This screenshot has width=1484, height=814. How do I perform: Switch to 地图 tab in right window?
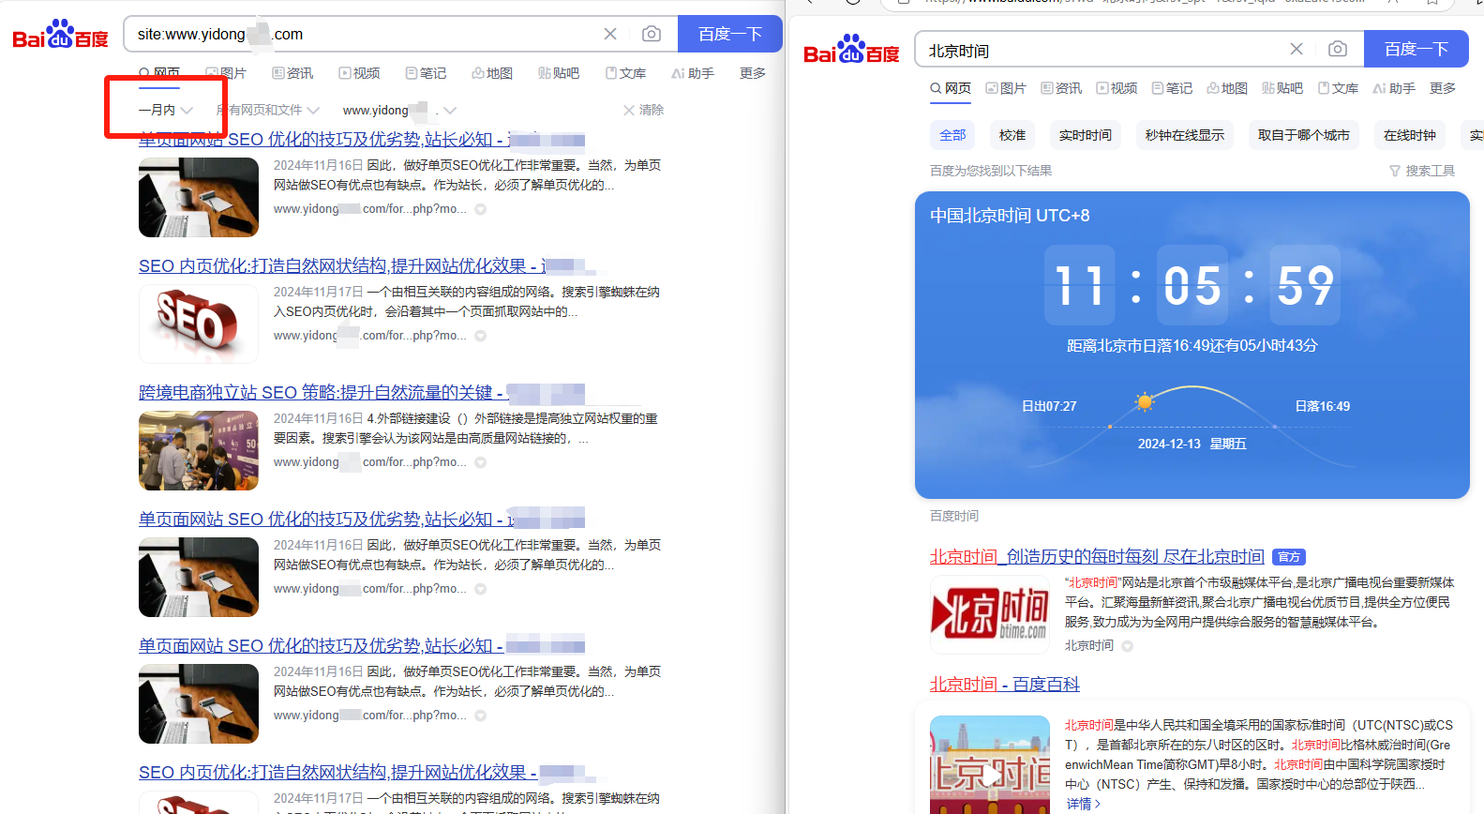tap(1227, 88)
